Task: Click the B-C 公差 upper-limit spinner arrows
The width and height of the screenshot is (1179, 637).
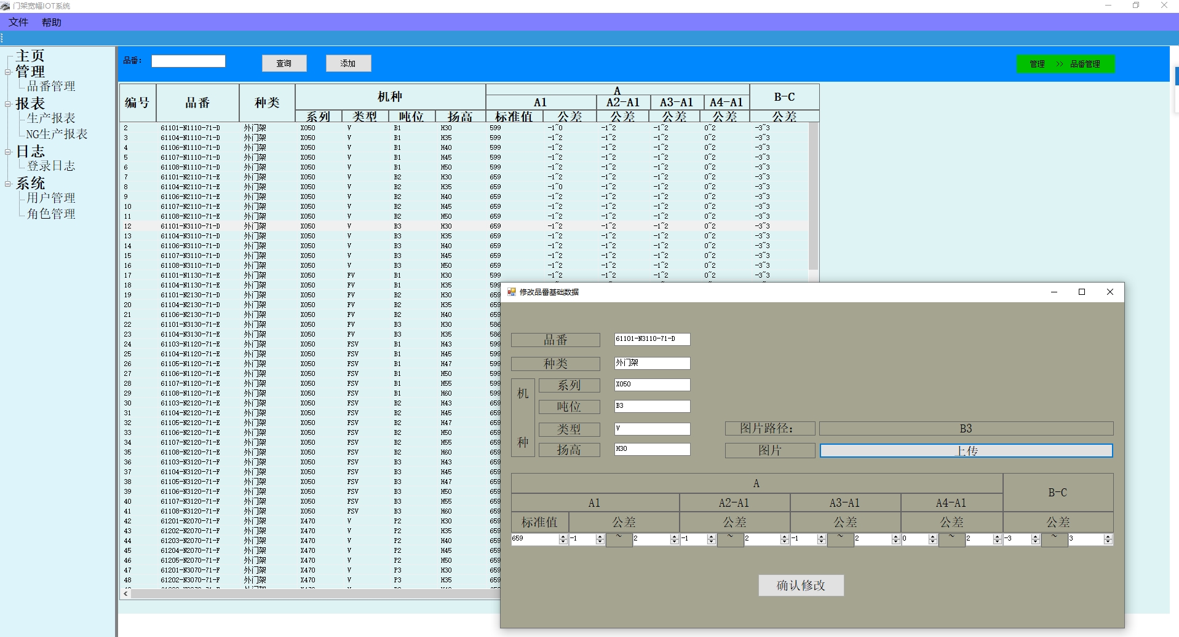Action: tap(1108, 539)
